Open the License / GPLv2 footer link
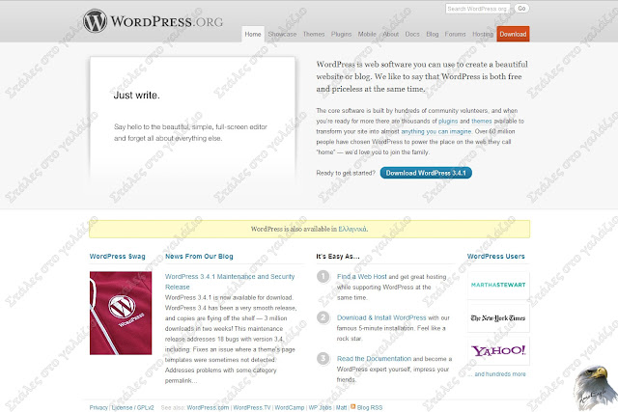 133,408
